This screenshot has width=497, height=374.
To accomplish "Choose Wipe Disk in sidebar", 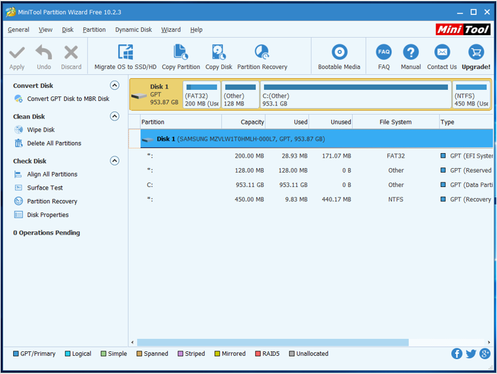I will pos(40,130).
